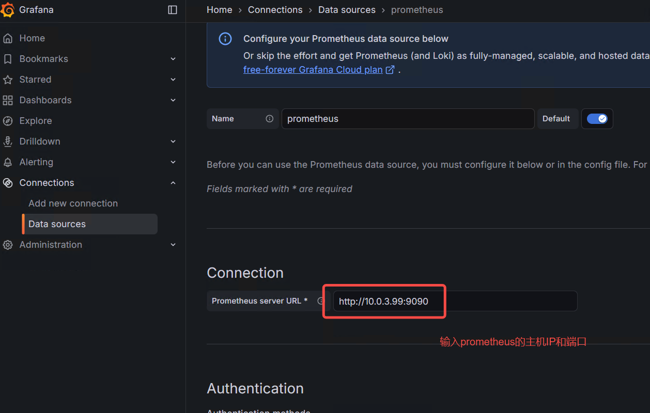Image resolution: width=650 pixels, height=413 pixels.
Task: Click the Explore compass icon
Action: 8,121
